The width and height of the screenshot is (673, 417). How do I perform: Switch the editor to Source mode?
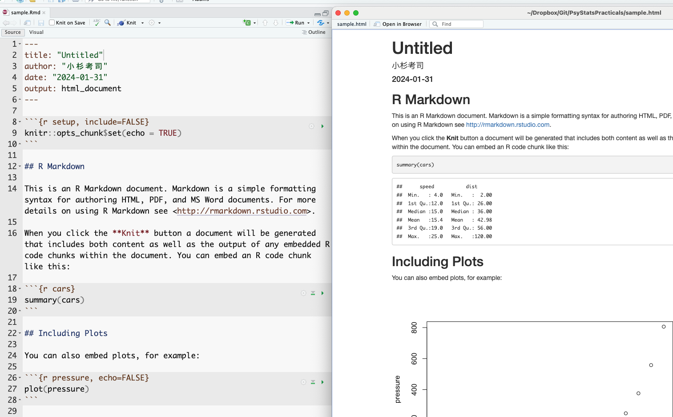[x=13, y=32]
